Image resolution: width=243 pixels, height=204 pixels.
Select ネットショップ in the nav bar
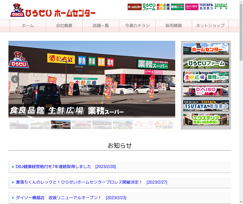tap(210, 26)
